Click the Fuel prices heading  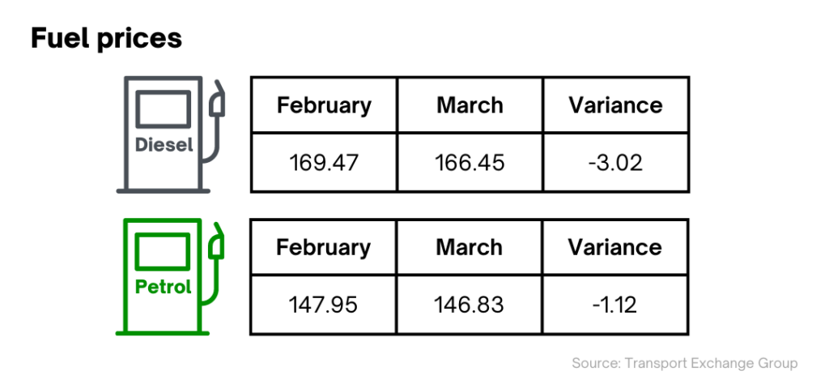coord(106,39)
